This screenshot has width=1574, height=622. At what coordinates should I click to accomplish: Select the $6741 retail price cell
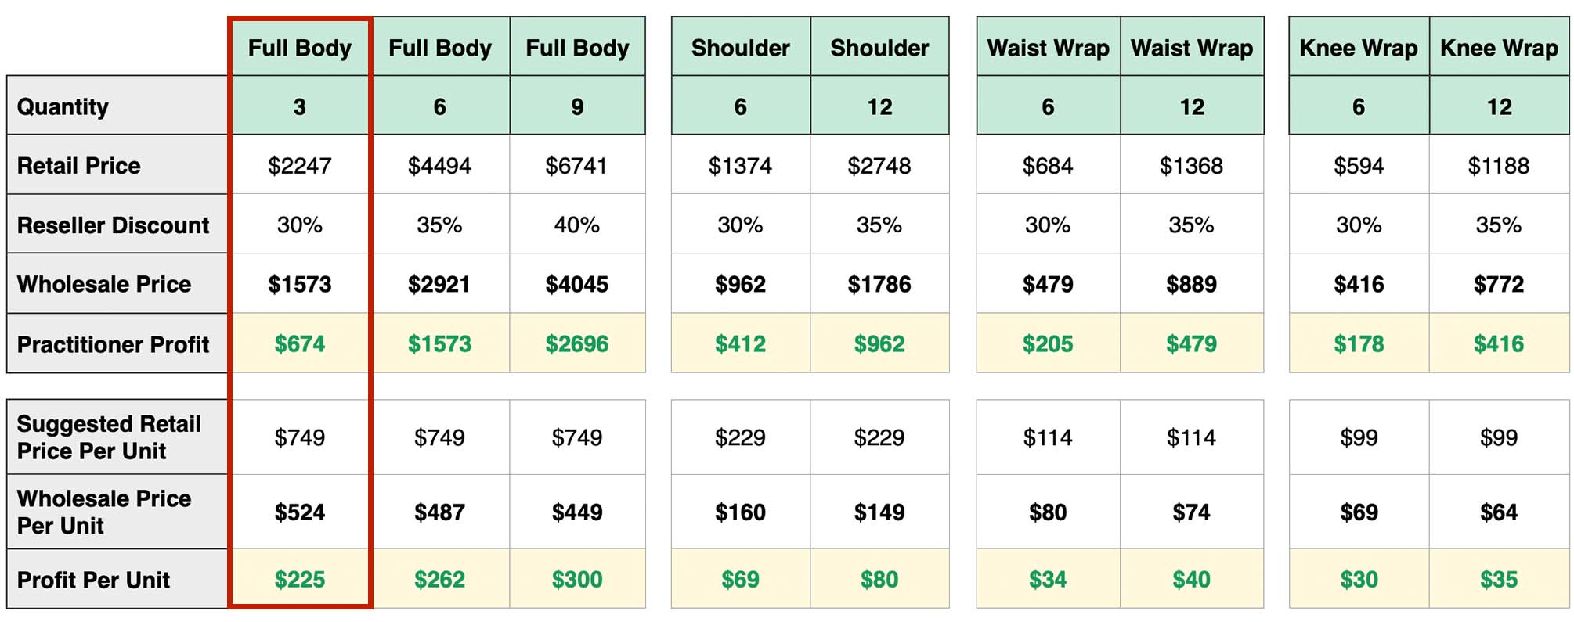[578, 165]
